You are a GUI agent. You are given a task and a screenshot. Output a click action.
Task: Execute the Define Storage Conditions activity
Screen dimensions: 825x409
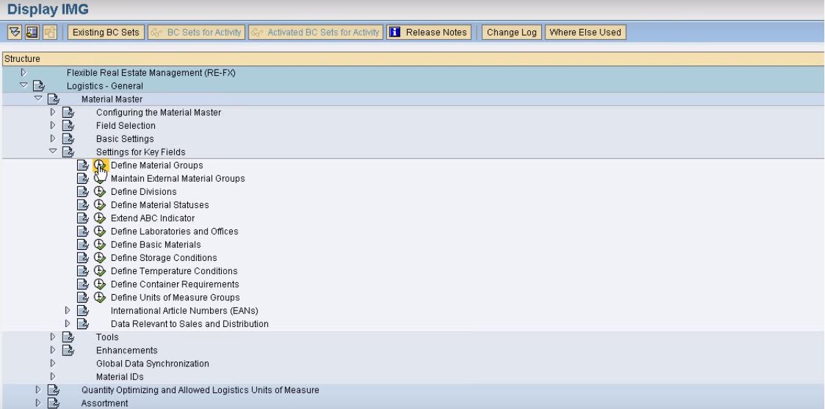(100, 258)
